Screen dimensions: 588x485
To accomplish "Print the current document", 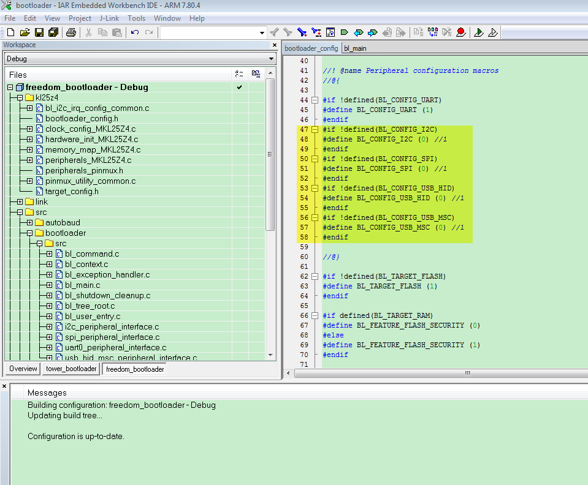I will click(x=71, y=32).
